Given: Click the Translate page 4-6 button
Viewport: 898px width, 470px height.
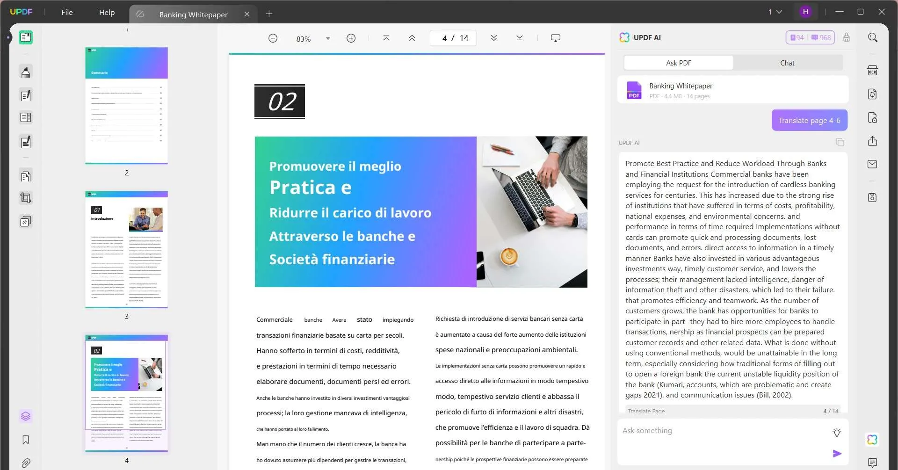Looking at the screenshot, I should pyautogui.click(x=809, y=120).
